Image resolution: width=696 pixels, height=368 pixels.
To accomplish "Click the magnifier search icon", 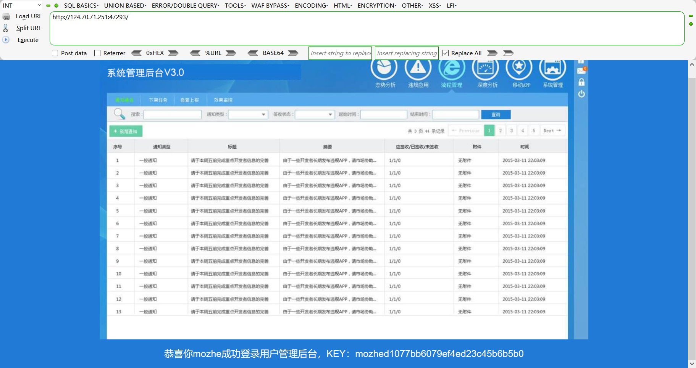I will [119, 114].
